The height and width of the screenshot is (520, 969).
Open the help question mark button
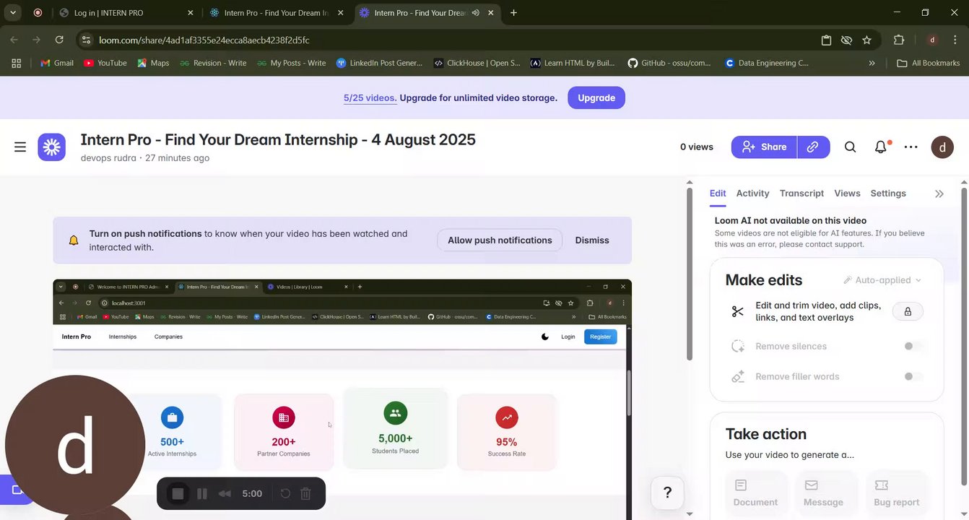pos(668,493)
